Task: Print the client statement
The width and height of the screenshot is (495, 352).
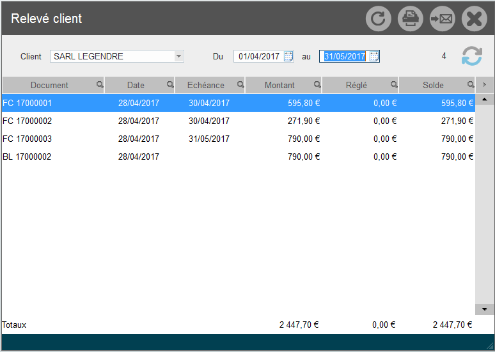Action: click(x=411, y=19)
